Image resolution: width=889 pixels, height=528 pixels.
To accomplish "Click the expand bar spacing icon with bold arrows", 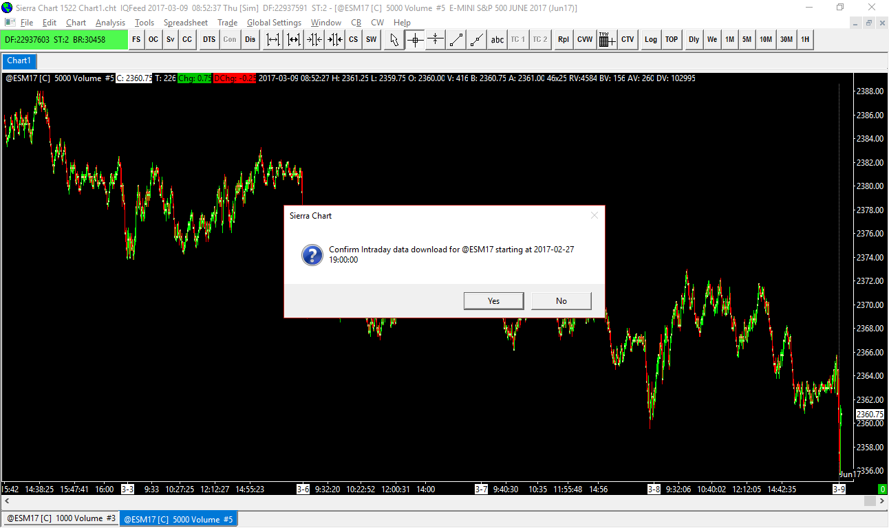I will click(294, 40).
